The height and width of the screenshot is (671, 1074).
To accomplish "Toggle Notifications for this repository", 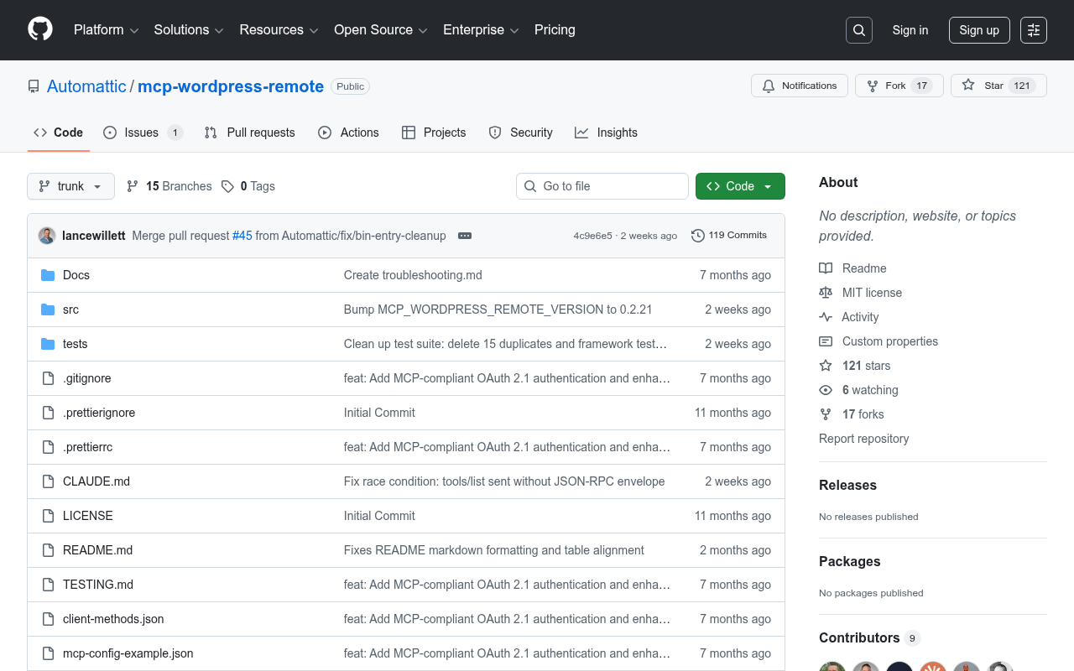I will [799, 85].
